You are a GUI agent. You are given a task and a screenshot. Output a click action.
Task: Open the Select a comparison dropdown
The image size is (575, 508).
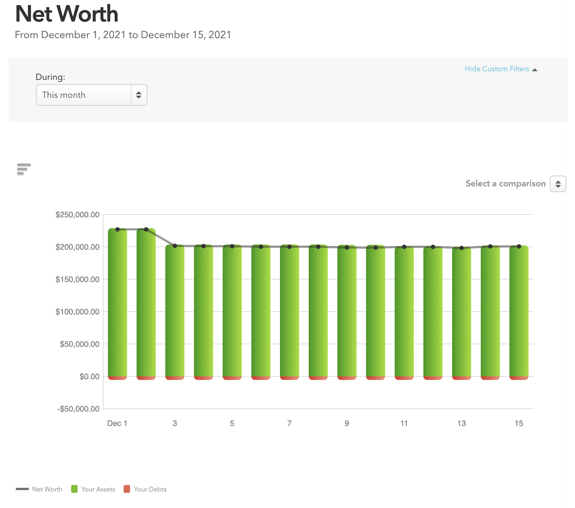[x=558, y=184]
